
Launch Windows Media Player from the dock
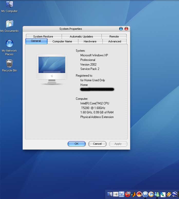(x=151, y=194)
